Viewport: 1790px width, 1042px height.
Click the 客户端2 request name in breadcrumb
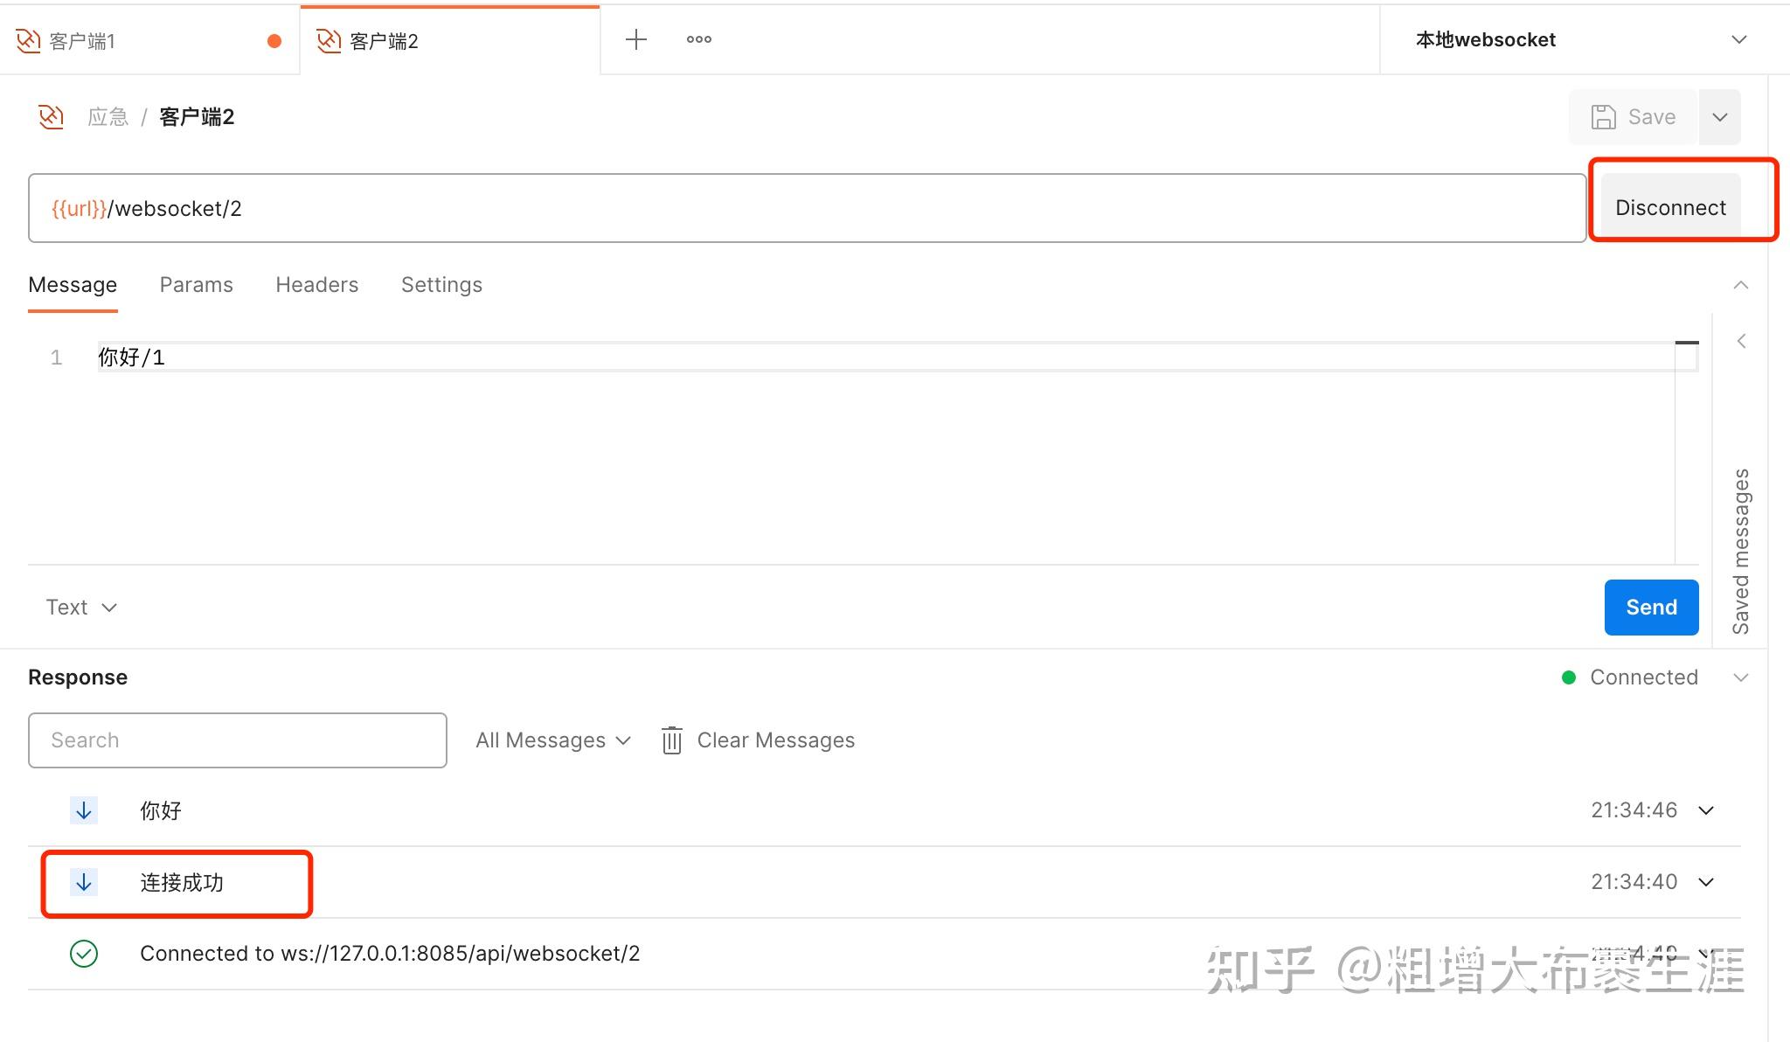(197, 117)
